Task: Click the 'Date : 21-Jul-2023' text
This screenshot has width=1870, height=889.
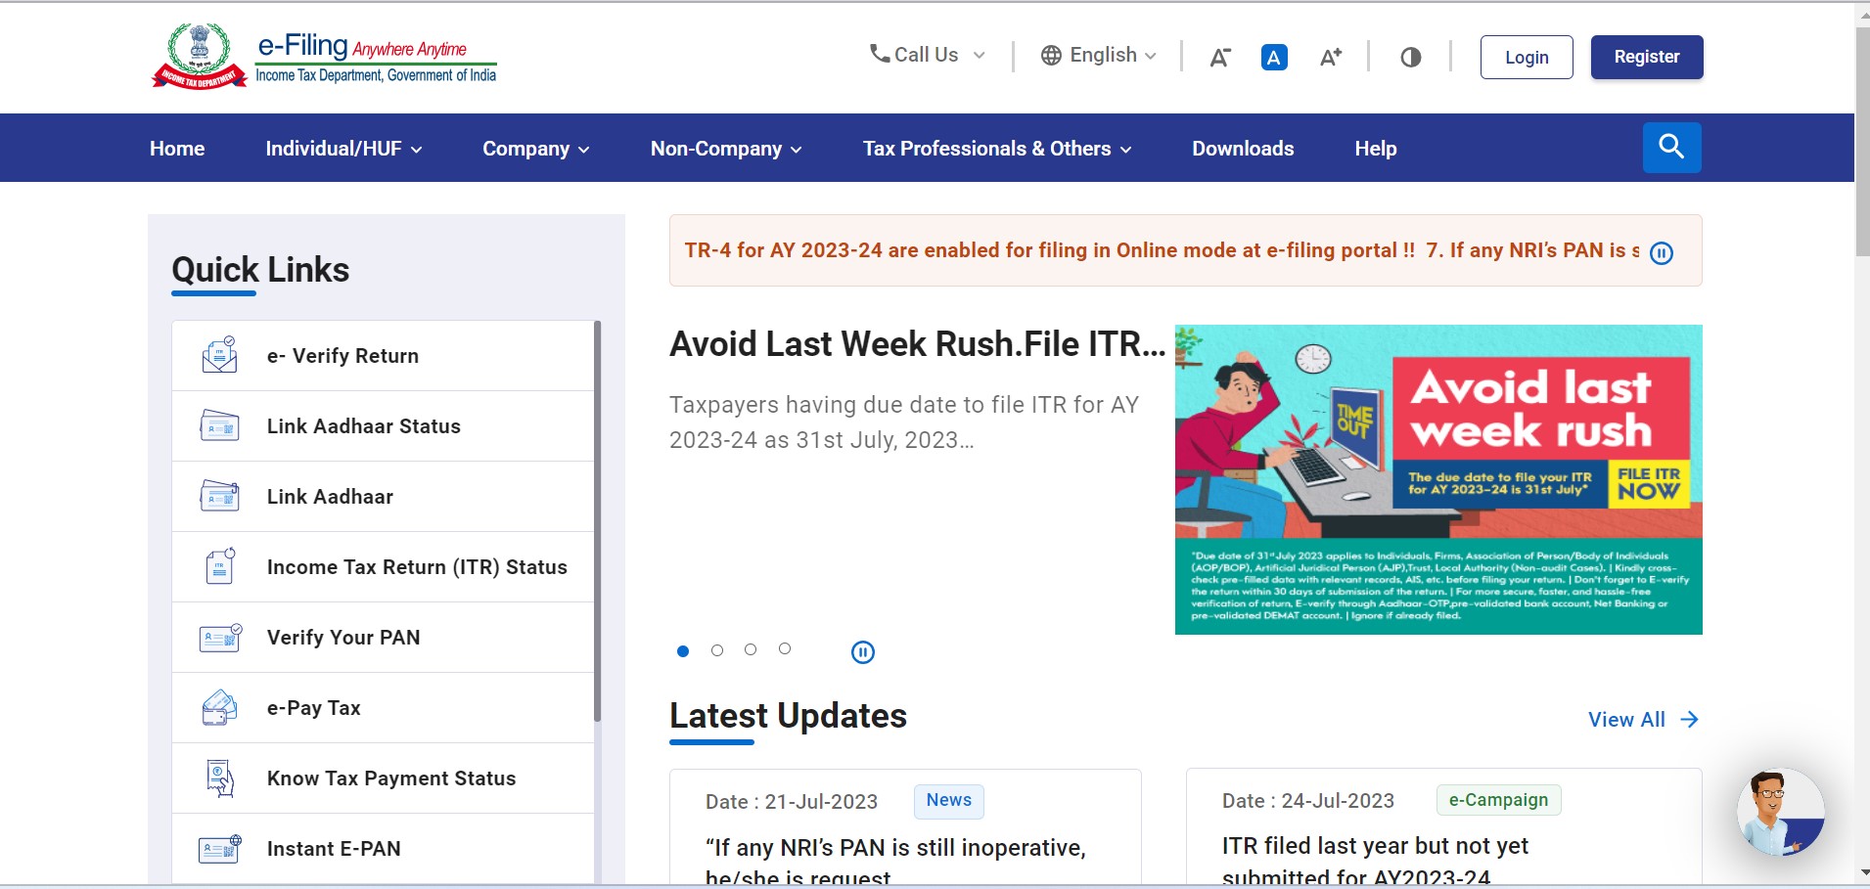Action: [x=792, y=802]
